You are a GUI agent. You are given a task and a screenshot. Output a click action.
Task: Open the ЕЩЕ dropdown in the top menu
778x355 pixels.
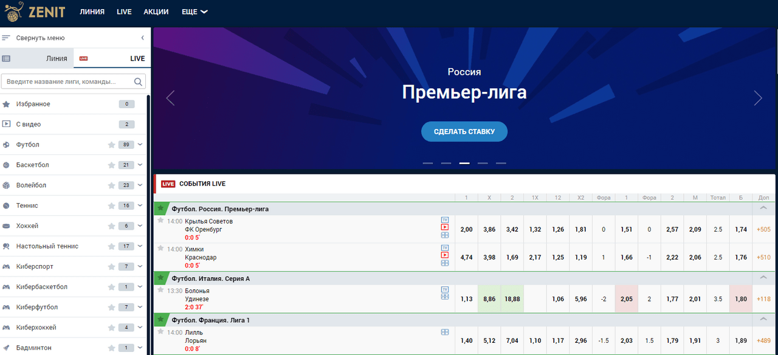pyautogui.click(x=194, y=12)
